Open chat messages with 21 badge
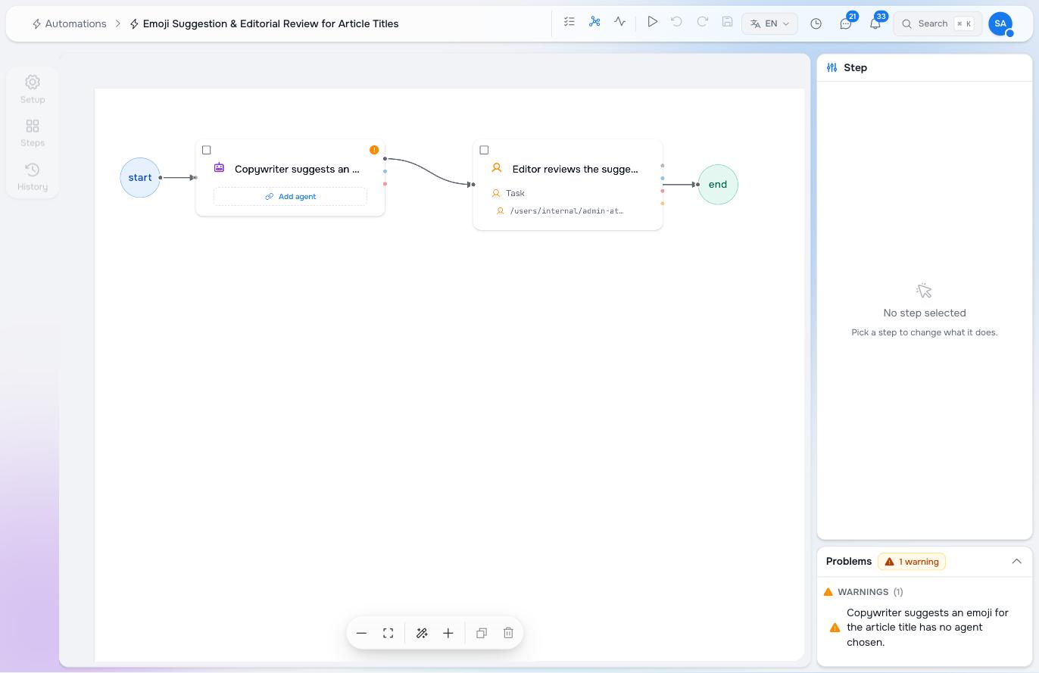Screen dimensions: 1039x673 (x=846, y=23)
